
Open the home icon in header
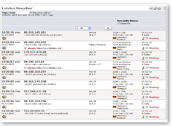pyautogui.click(x=155, y=8)
